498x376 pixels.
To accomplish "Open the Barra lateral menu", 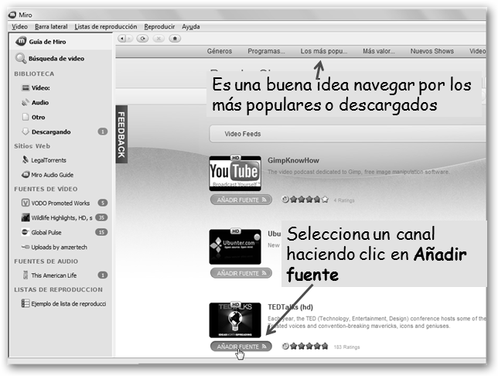I will tap(52, 26).
